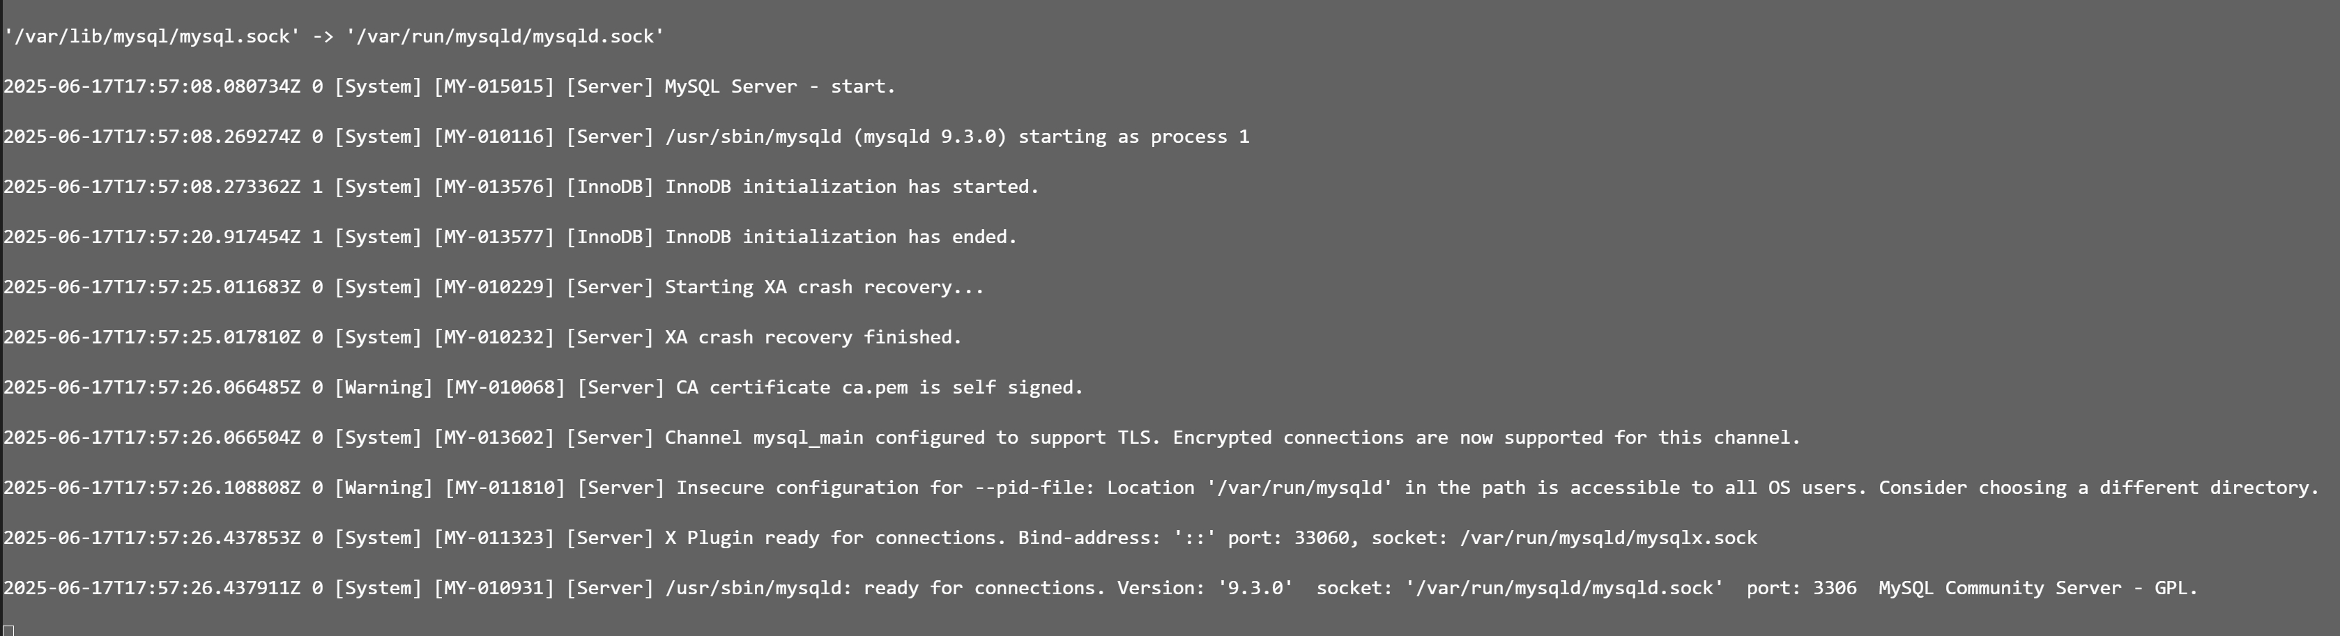The image size is (2340, 636).
Task: Click 'Starting XA crash recovery...' message
Action: (x=825, y=288)
